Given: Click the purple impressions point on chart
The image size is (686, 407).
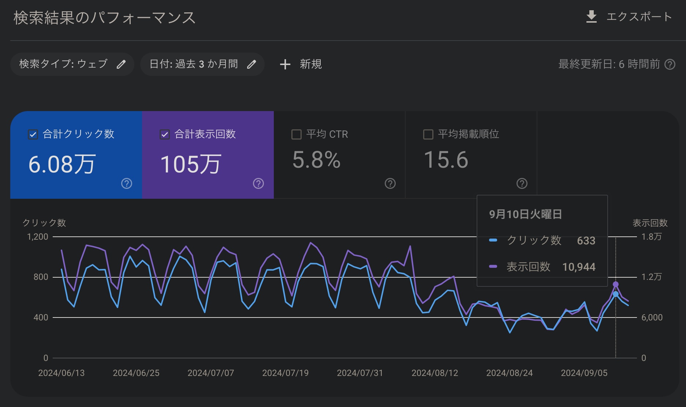Looking at the screenshot, I should click(x=616, y=284).
